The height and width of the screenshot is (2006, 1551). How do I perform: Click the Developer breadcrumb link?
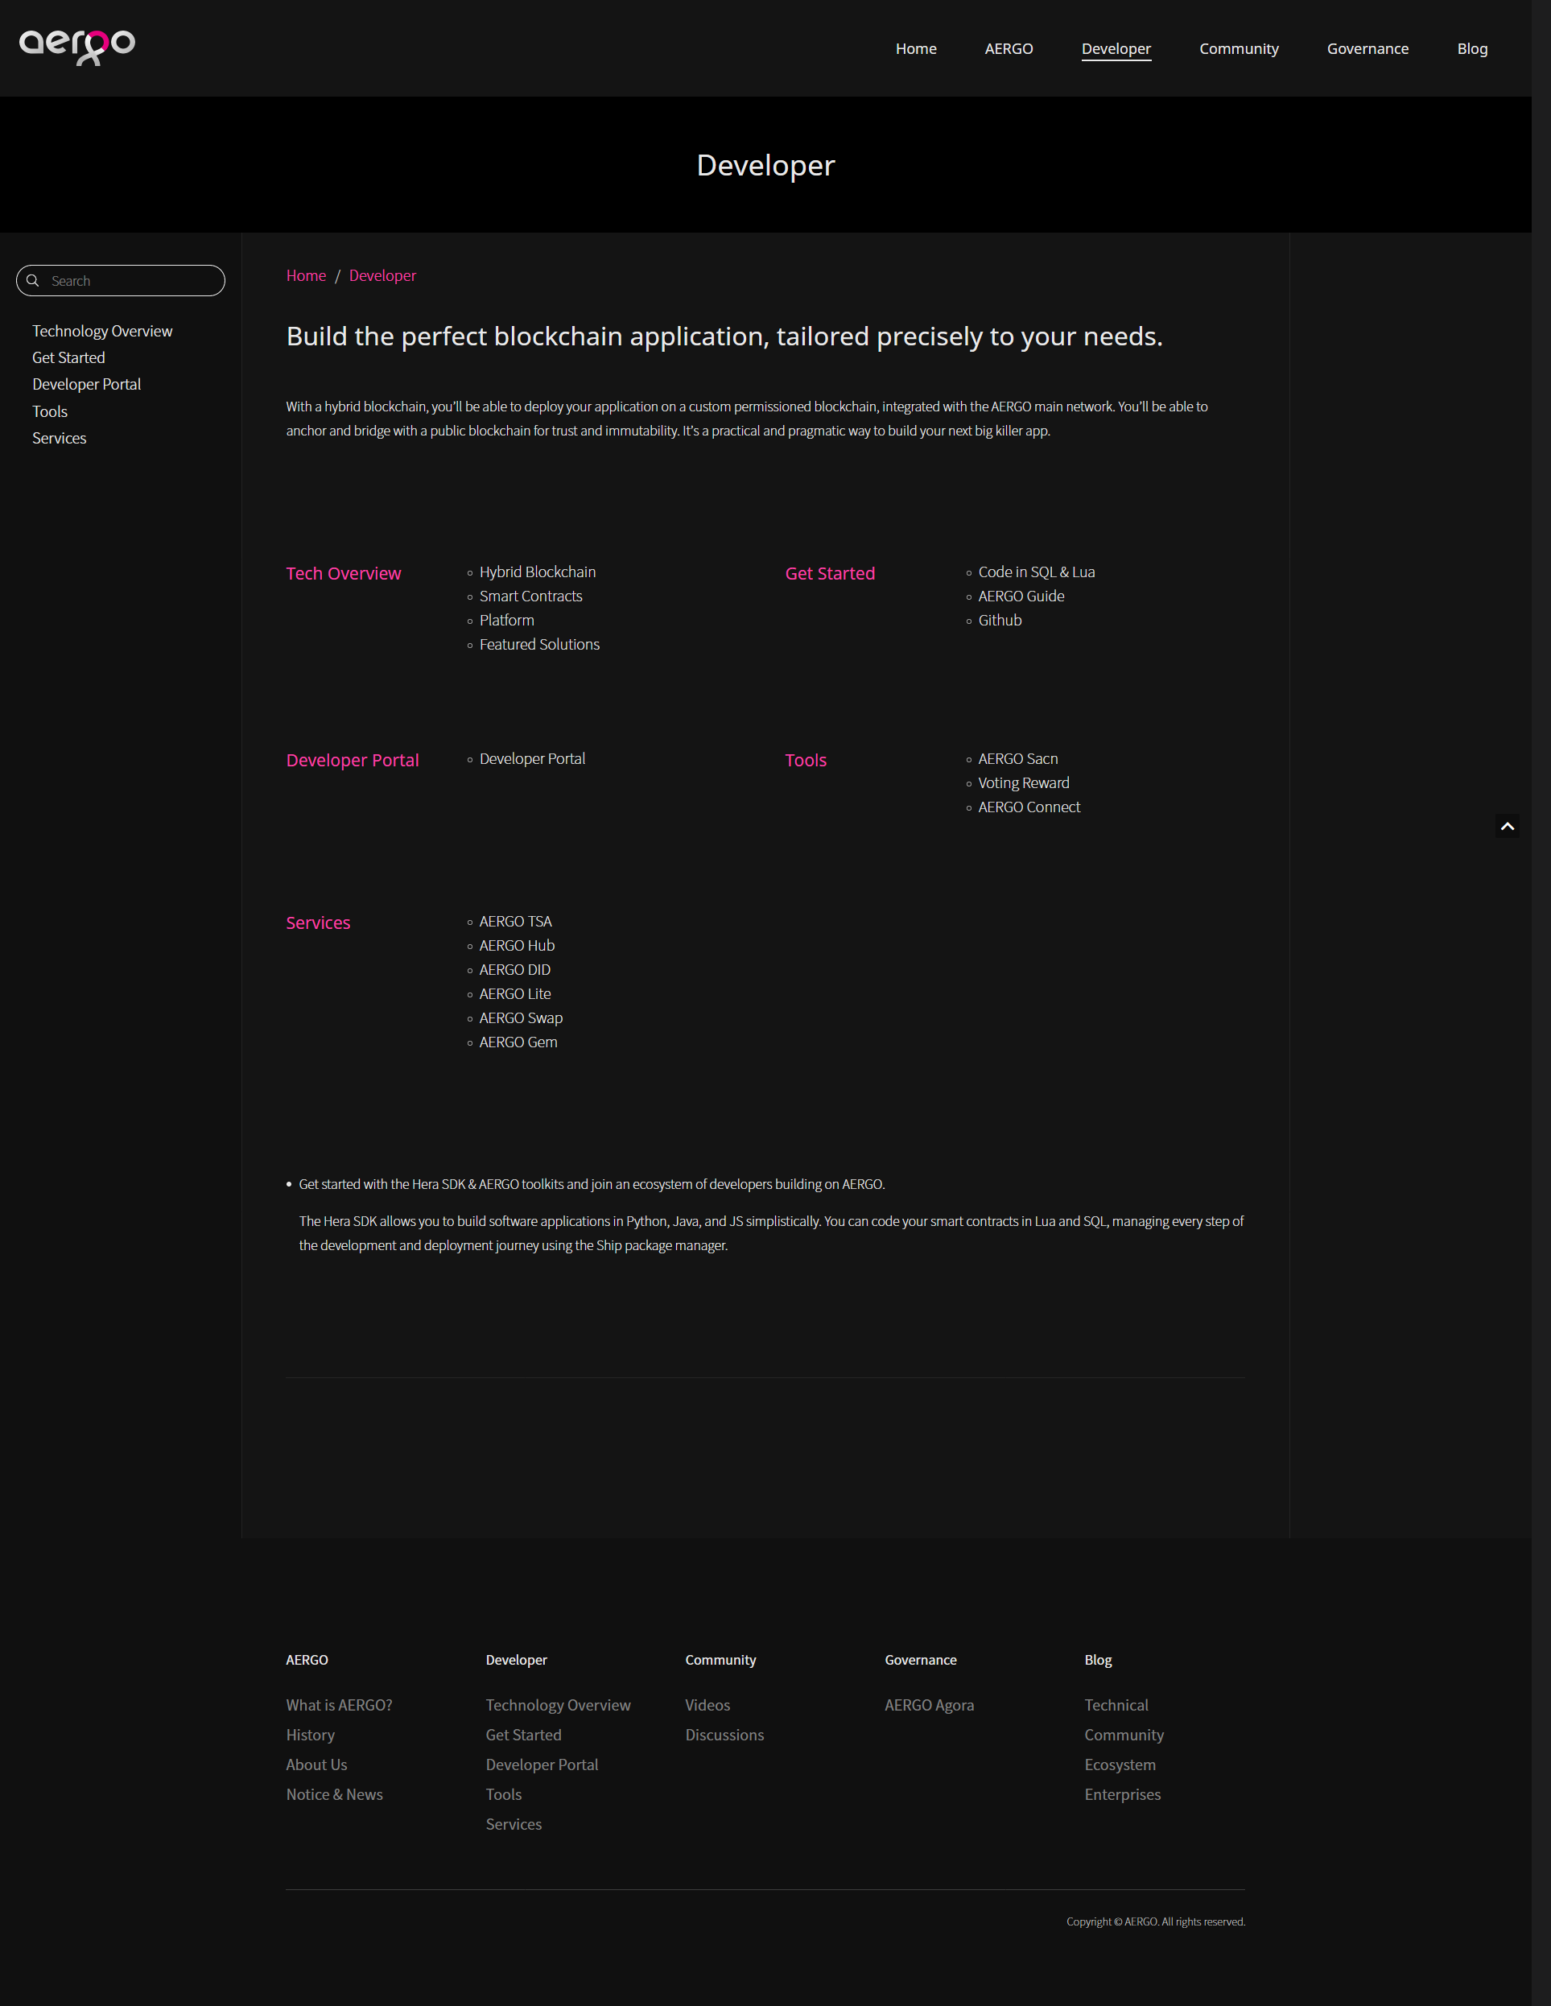click(382, 275)
